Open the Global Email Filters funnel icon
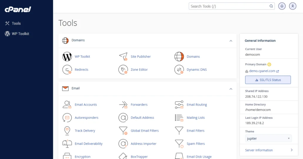Screen dimensions: 303x159 point(123,131)
